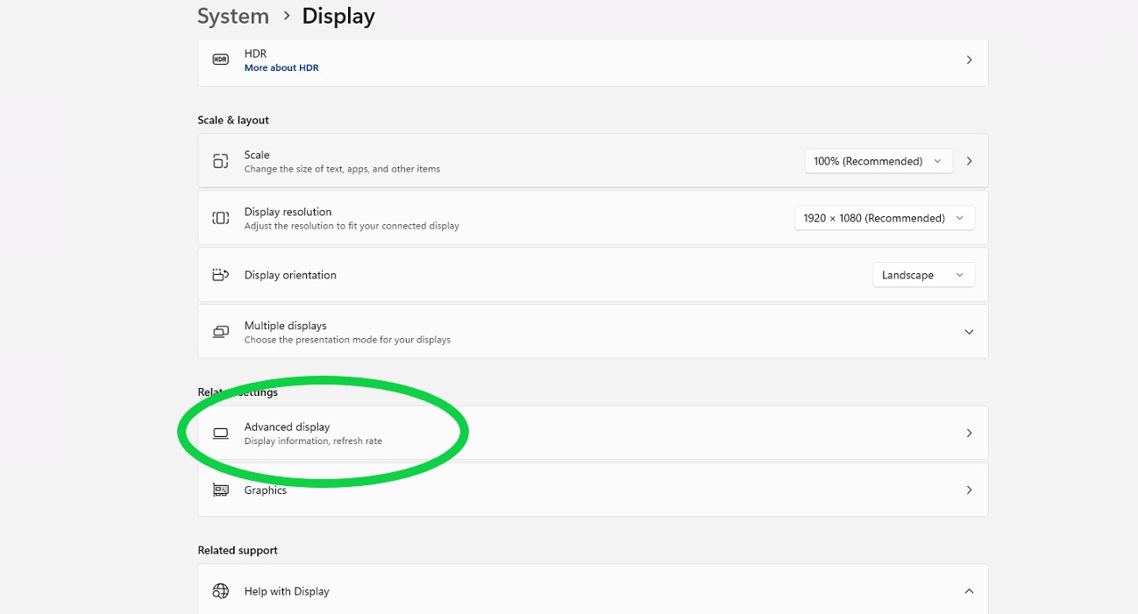Viewport: 1138px width, 614px height.
Task: Click the Display orientation label
Action: (x=290, y=275)
